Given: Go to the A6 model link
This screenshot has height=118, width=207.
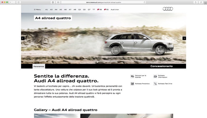Looking at the screenshot, I should tap(65, 9).
